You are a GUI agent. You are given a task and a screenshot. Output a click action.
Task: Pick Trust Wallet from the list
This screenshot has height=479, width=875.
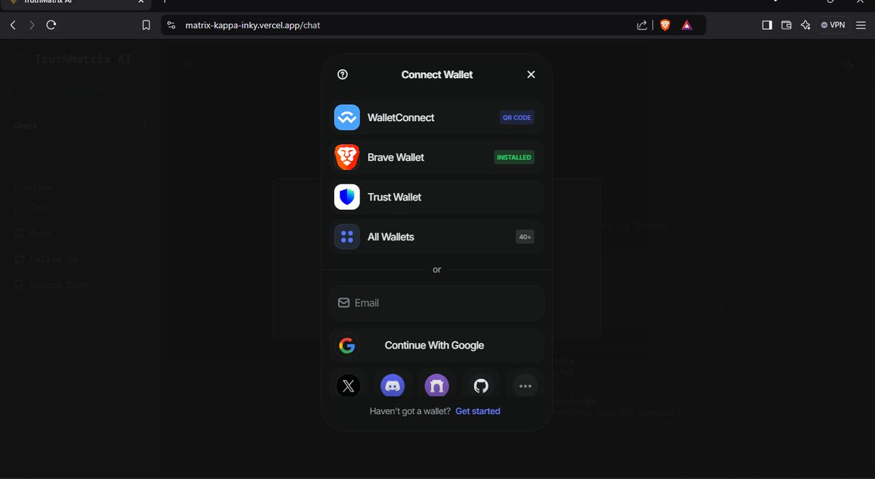437,197
